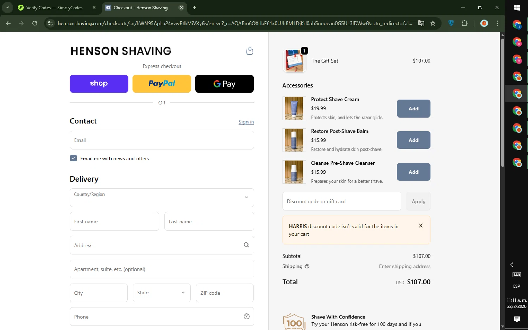
Task: Open the Windows notification center icon
Action: [517, 319]
